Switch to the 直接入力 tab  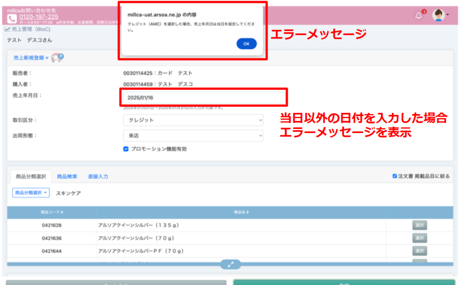coord(98,177)
